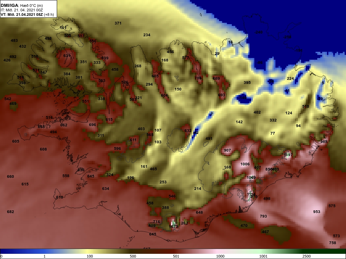Click the map value 604
The height and width of the screenshot is (259, 346).
164,95
